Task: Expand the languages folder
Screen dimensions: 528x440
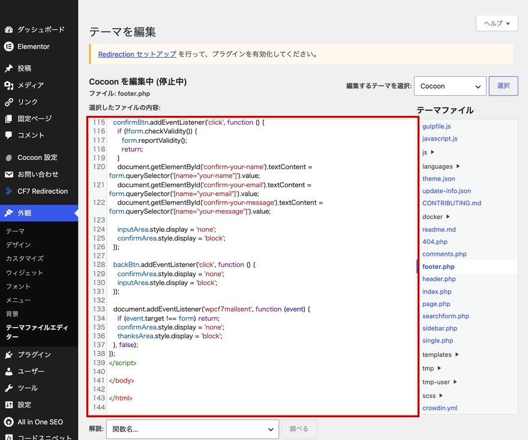Action: pos(441,166)
